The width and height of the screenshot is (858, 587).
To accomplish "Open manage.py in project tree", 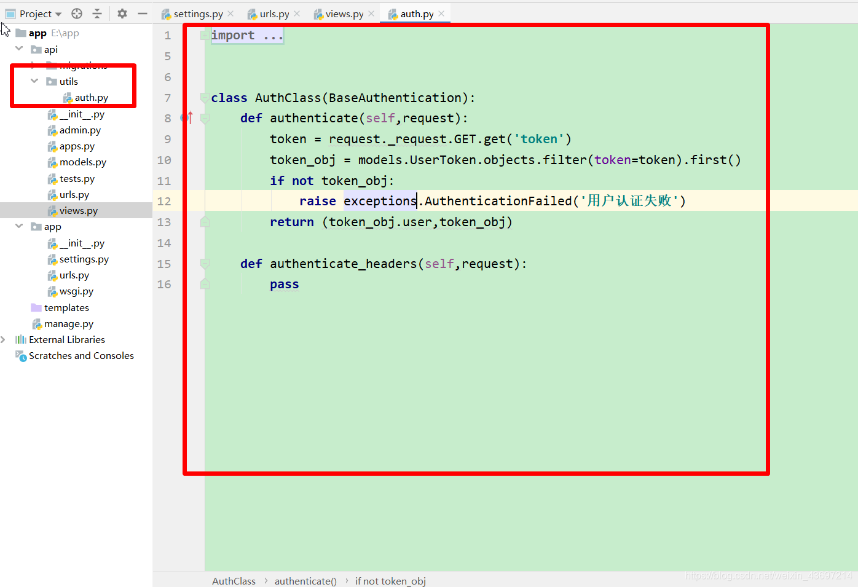I will (x=69, y=324).
